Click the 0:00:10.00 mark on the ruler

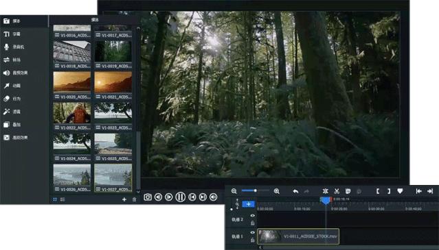pyautogui.click(x=302, y=209)
